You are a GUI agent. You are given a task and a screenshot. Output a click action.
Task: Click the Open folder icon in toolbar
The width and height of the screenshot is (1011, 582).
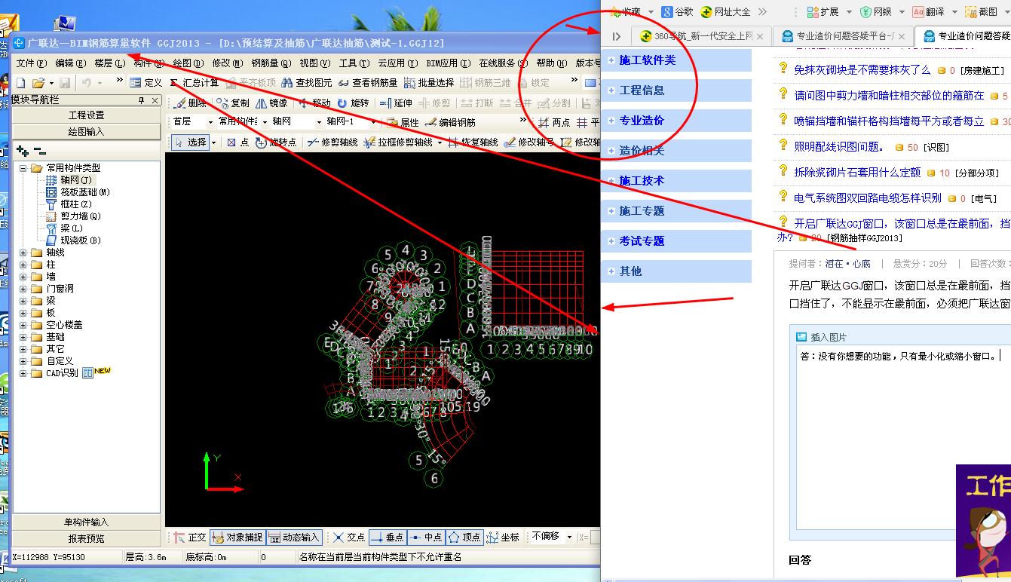(x=38, y=83)
